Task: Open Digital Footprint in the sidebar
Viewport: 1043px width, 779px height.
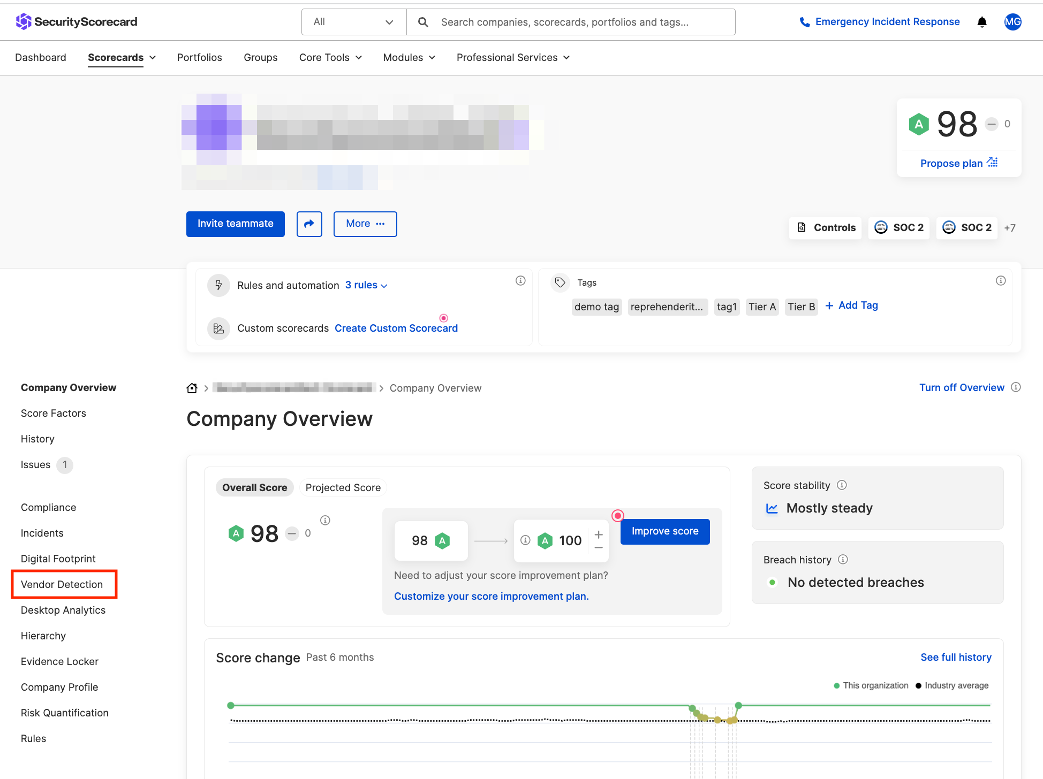Action: (x=58, y=559)
